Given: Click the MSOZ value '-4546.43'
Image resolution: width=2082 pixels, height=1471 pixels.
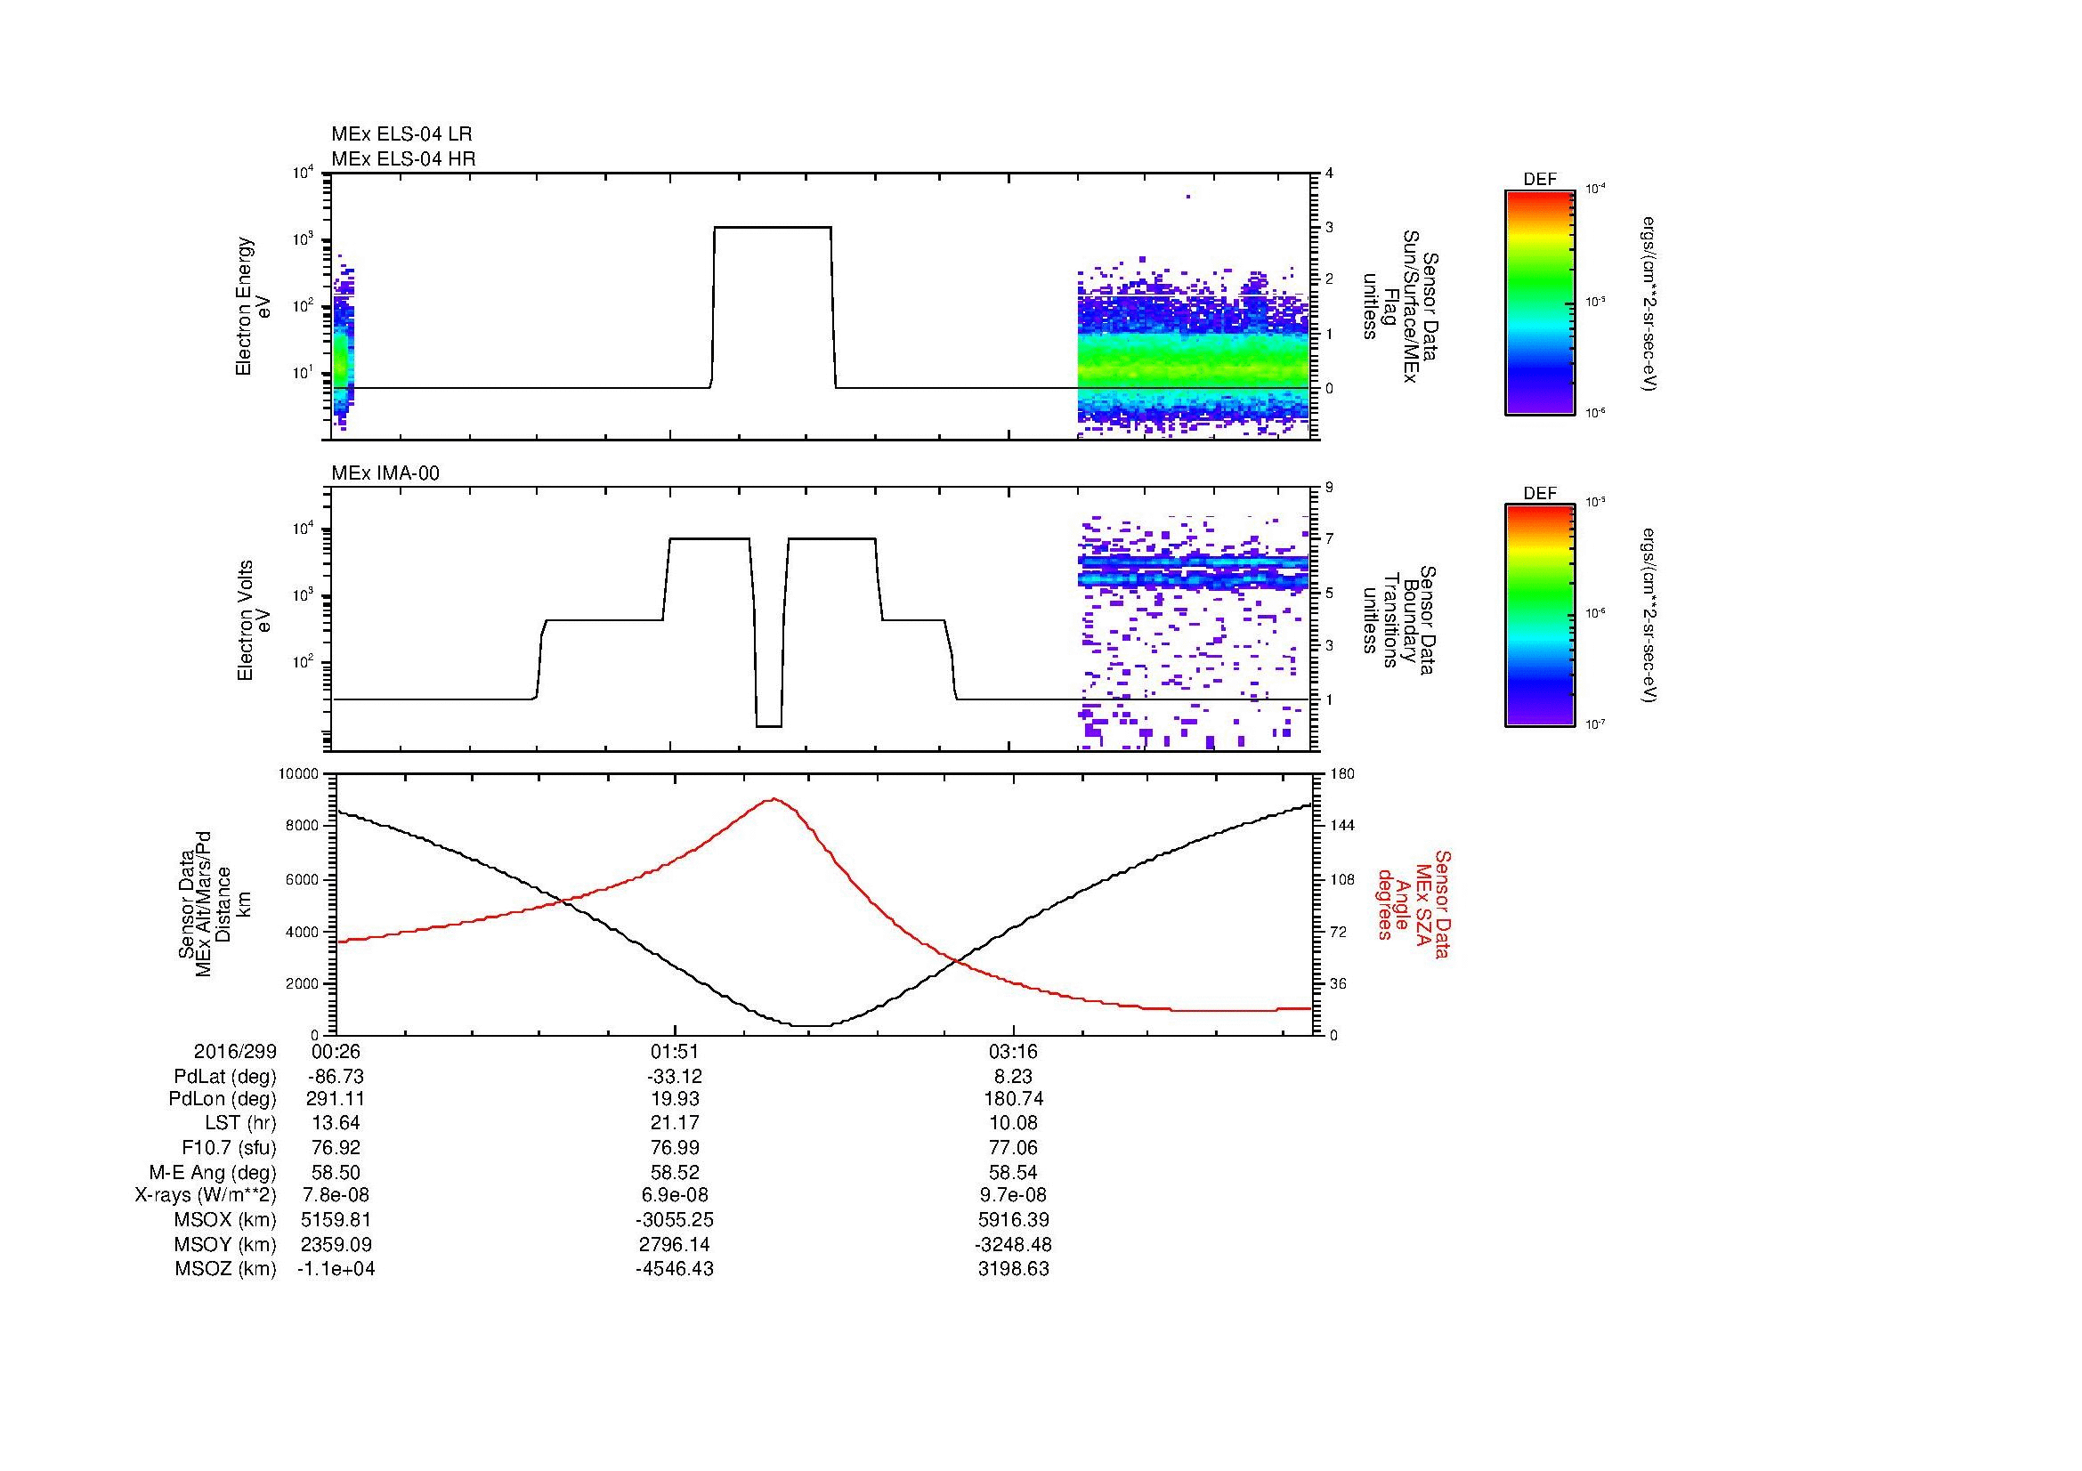Looking at the screenshot, I should click(675, 1269).
